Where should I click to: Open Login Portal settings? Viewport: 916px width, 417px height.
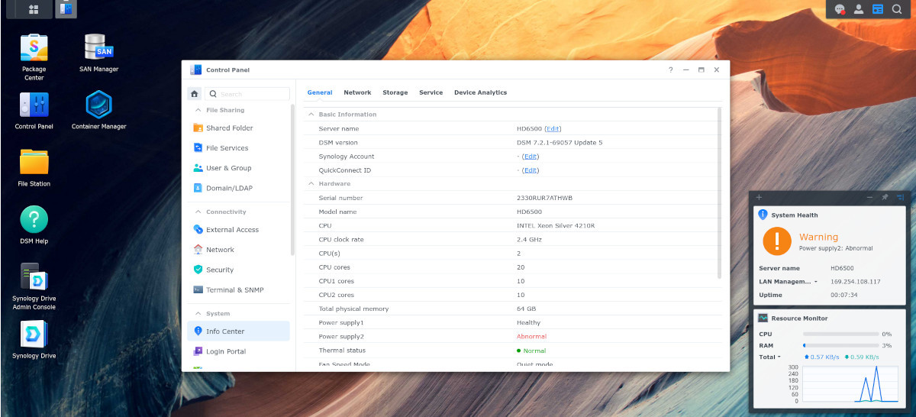tap(238, 351)
